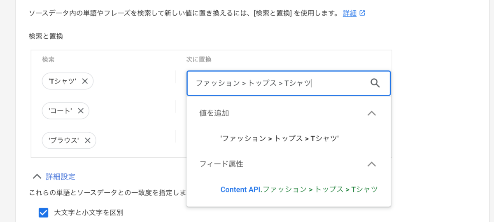Remove the 'Tシャツ' search chip
The image size is (494, 222).
point(85,81)
